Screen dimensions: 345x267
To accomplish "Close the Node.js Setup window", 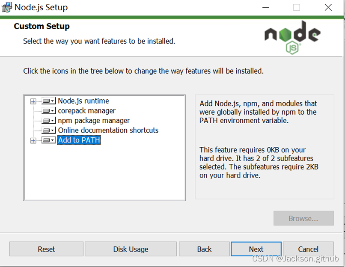I will [328, 7].
